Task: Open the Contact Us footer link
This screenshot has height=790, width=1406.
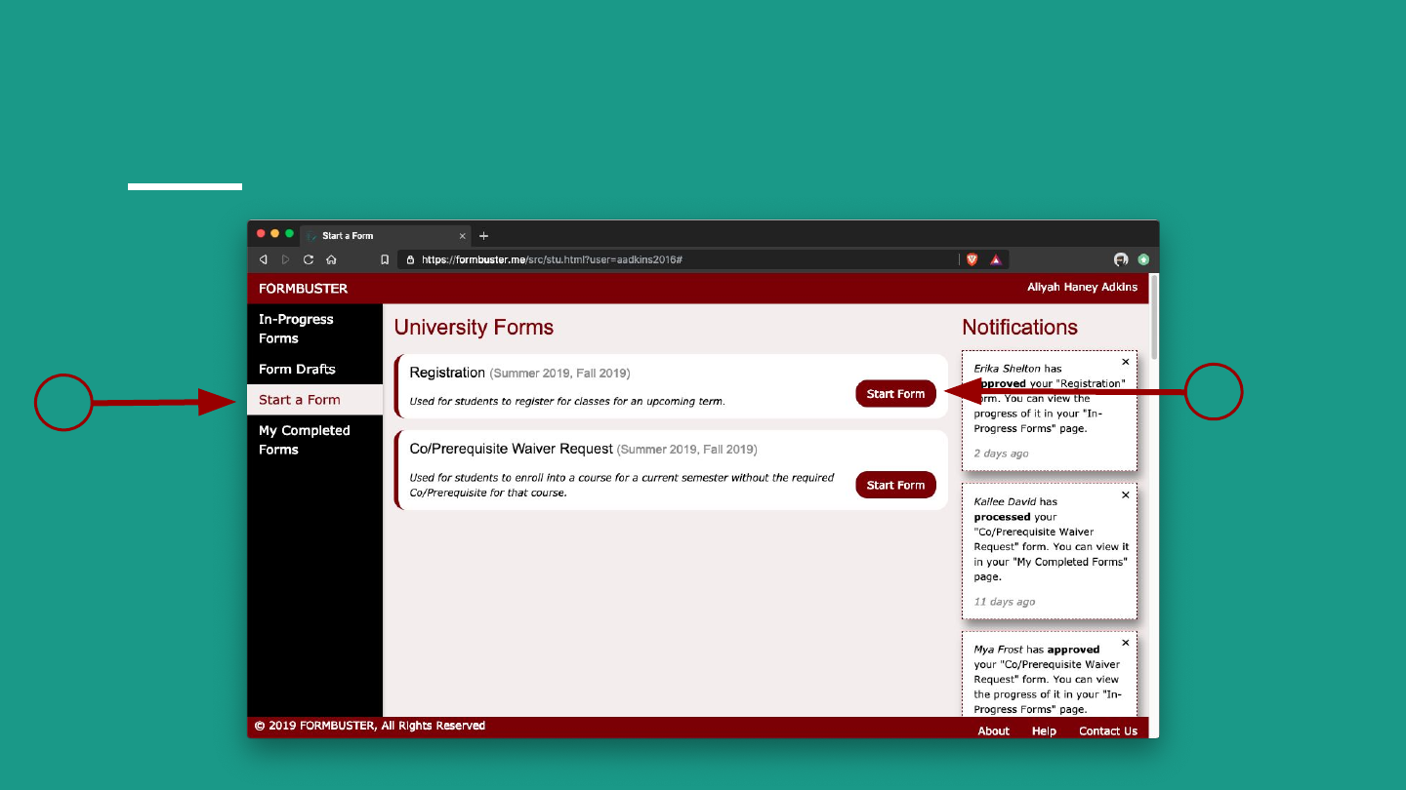Action: 1107,731
